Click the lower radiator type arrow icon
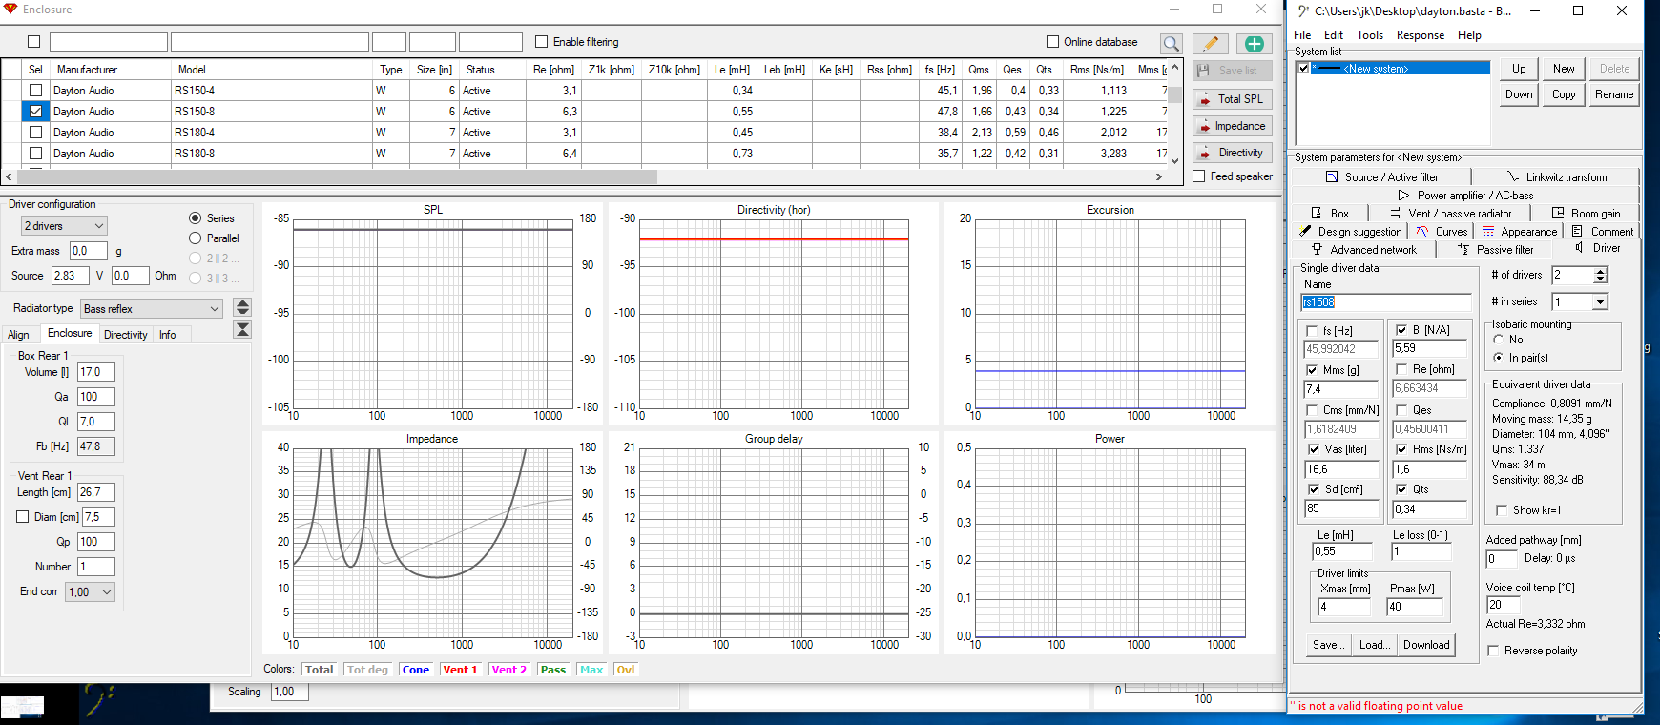The height and width of the screenshot is (725, 1660). tap(242, 329)
